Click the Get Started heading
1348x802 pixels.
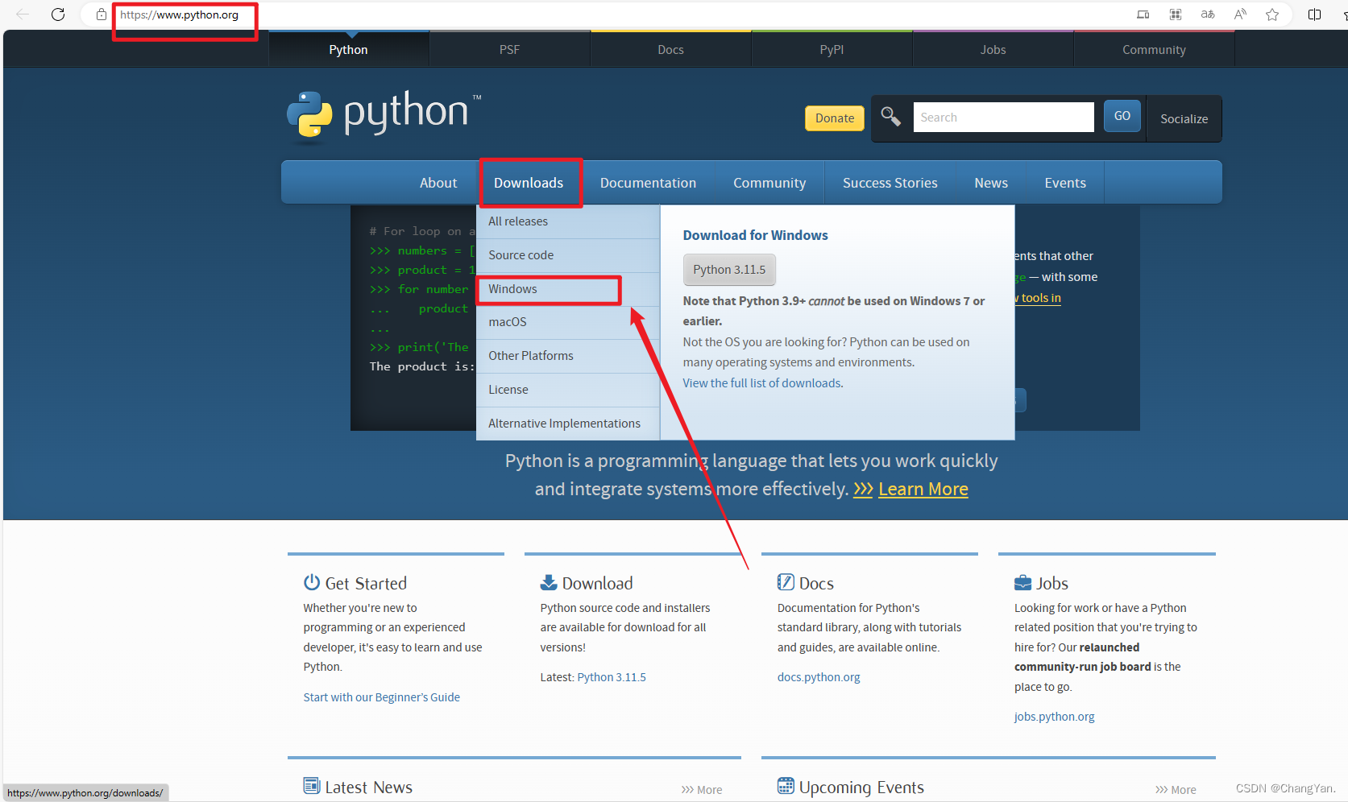[x=366, y=583]
